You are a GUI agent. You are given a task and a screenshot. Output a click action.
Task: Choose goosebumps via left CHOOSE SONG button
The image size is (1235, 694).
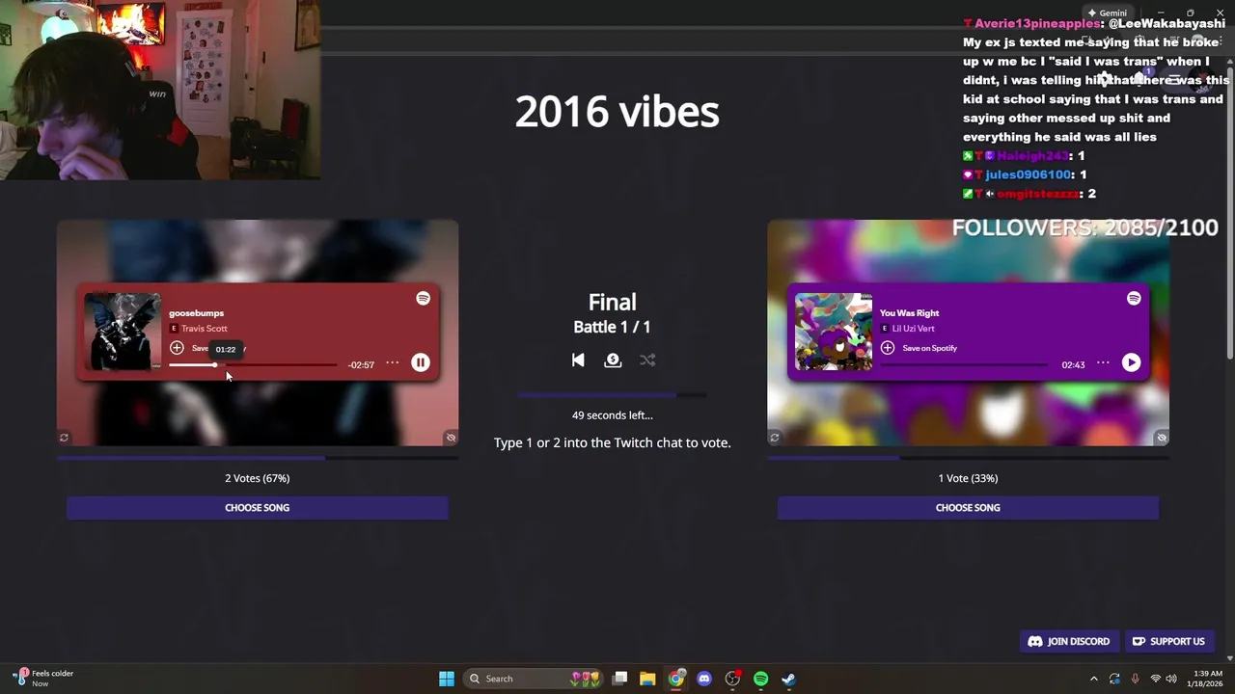(x=257, y=507)
